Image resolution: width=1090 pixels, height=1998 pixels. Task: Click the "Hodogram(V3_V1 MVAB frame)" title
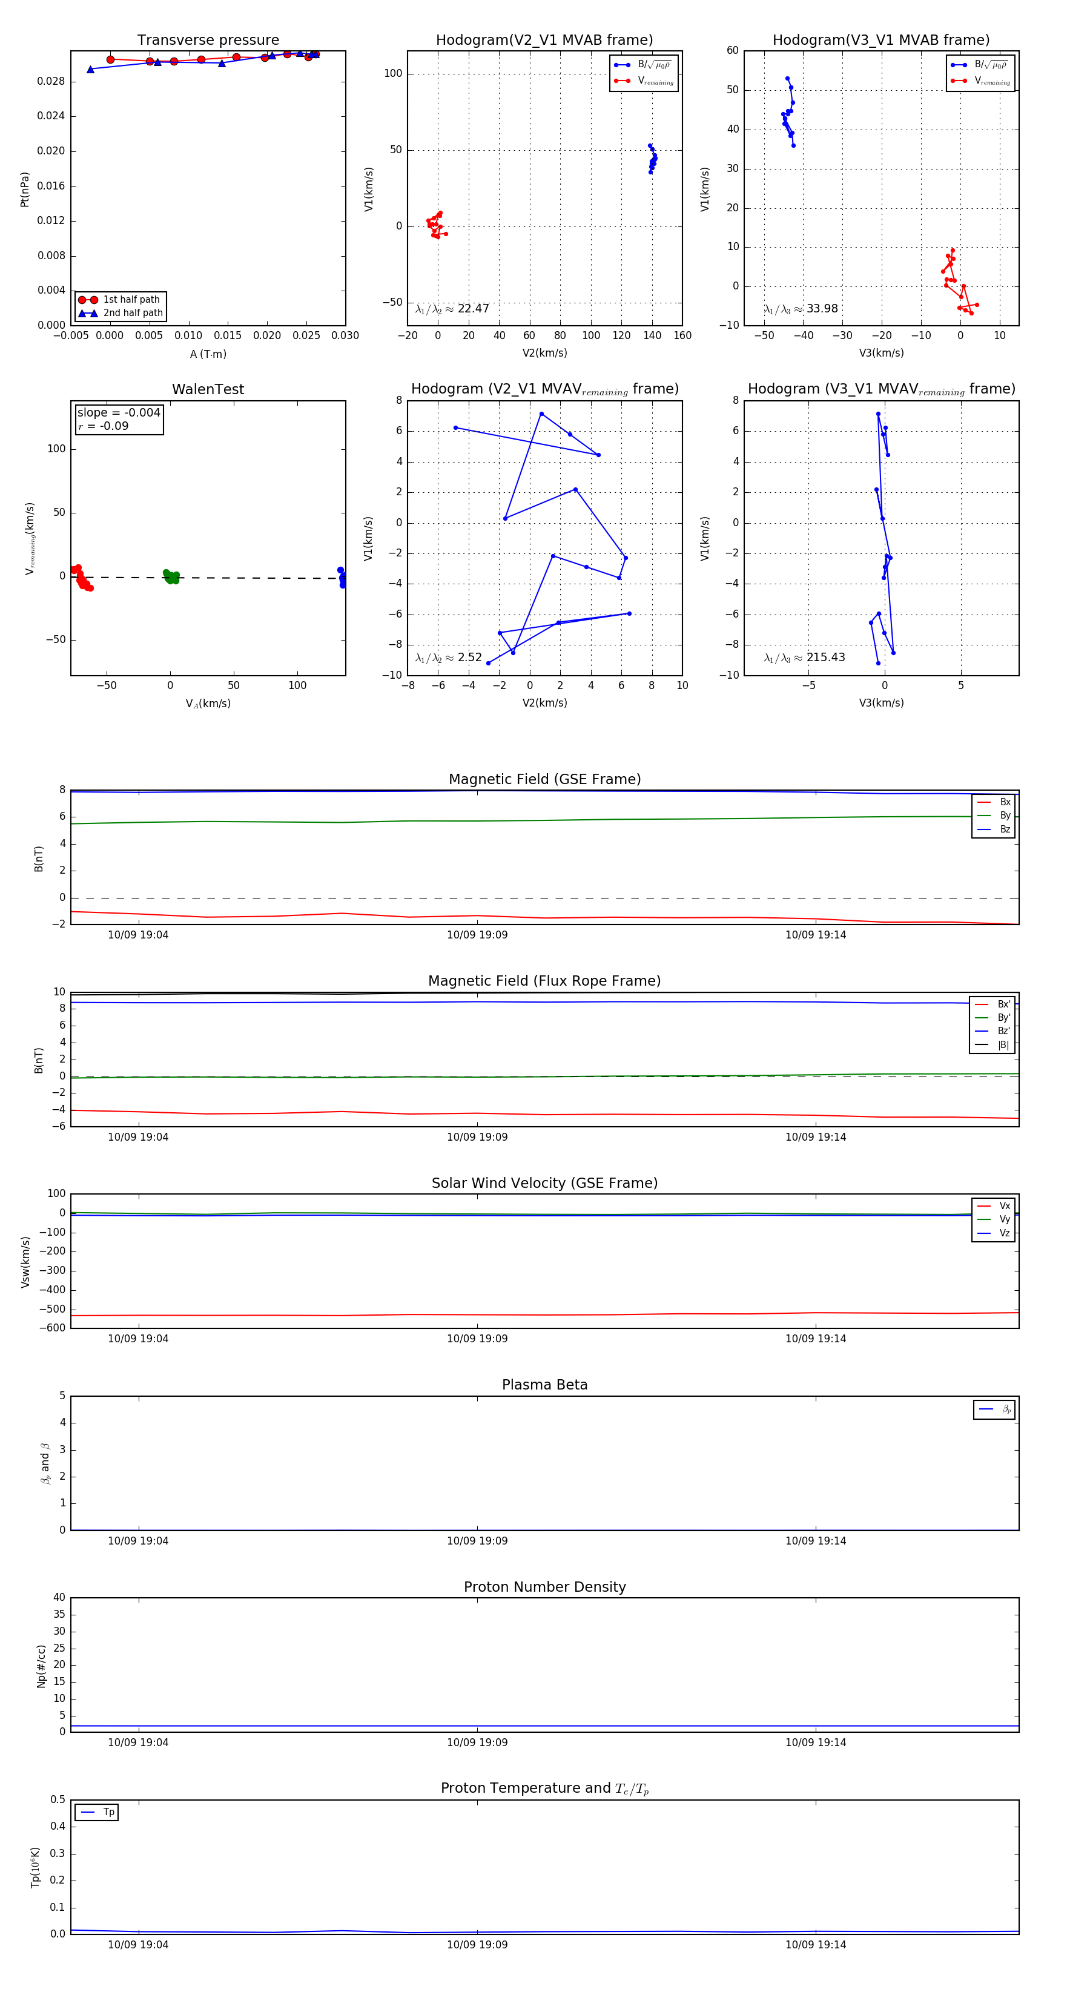[x=881, y=41]
